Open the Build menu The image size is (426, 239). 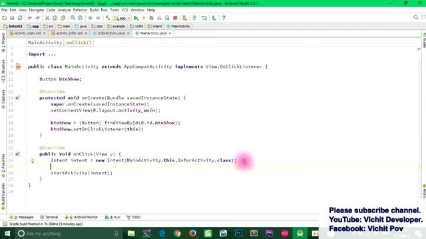click(94, 10)
